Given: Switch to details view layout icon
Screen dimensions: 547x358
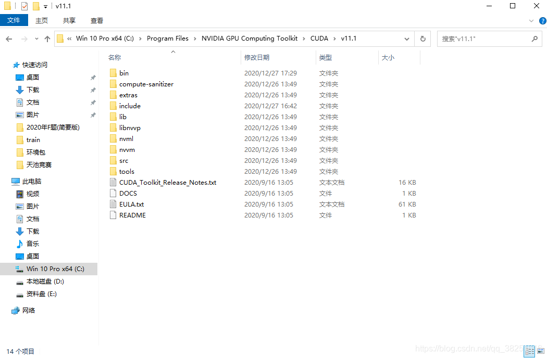Looking at the screenshot, I should tap(529, 351).
